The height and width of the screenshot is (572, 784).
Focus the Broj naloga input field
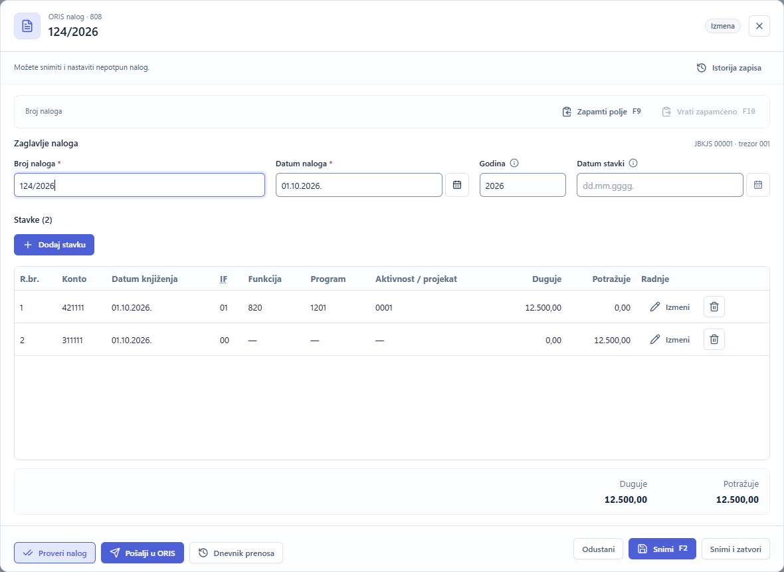(x=140, y=185)
